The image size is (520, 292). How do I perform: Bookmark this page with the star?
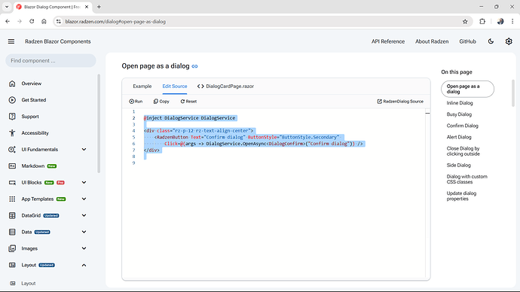pos(465,22)
